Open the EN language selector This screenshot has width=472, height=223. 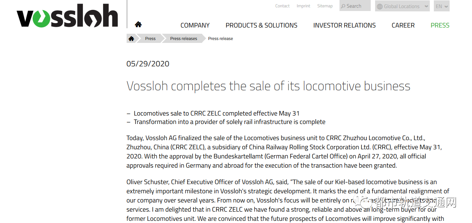click(442, 6)
